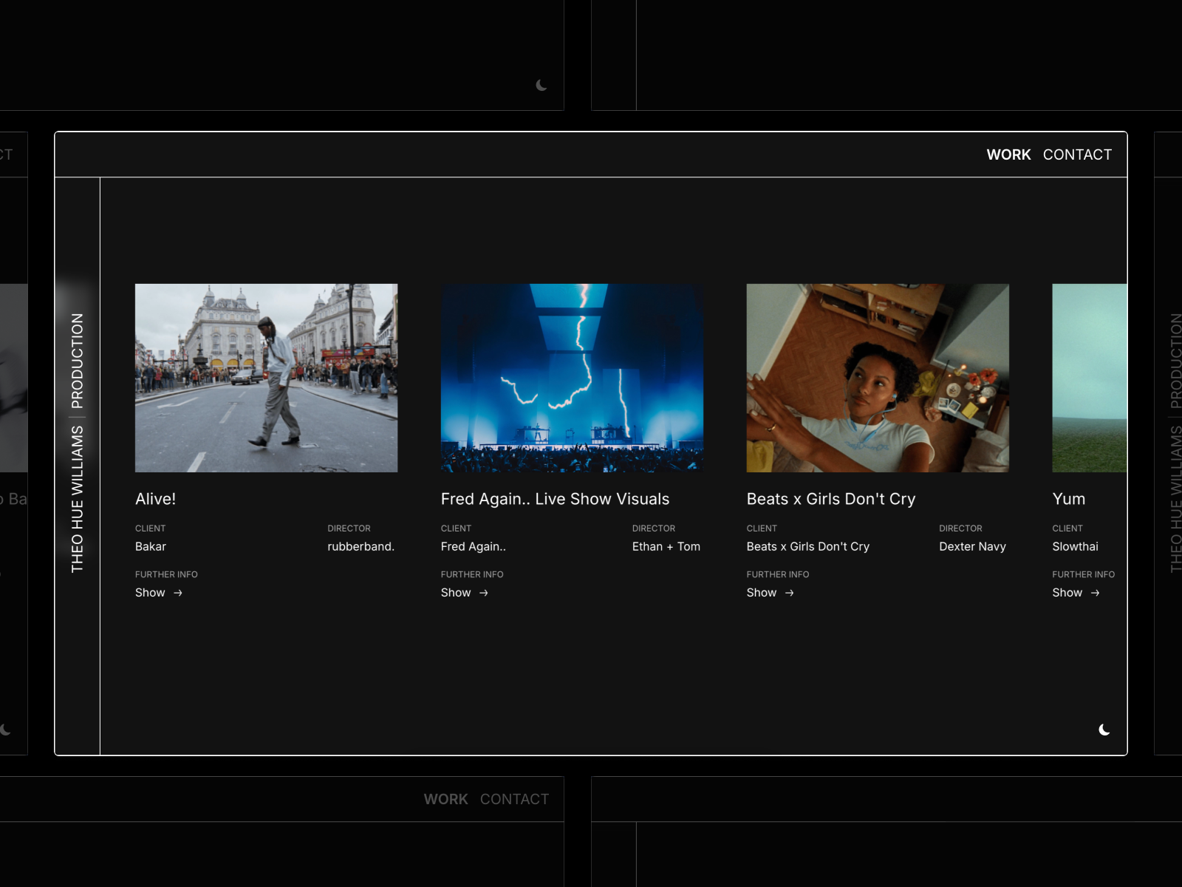
Task: Open the WORK page in main window
Action: coord(1008,154)
